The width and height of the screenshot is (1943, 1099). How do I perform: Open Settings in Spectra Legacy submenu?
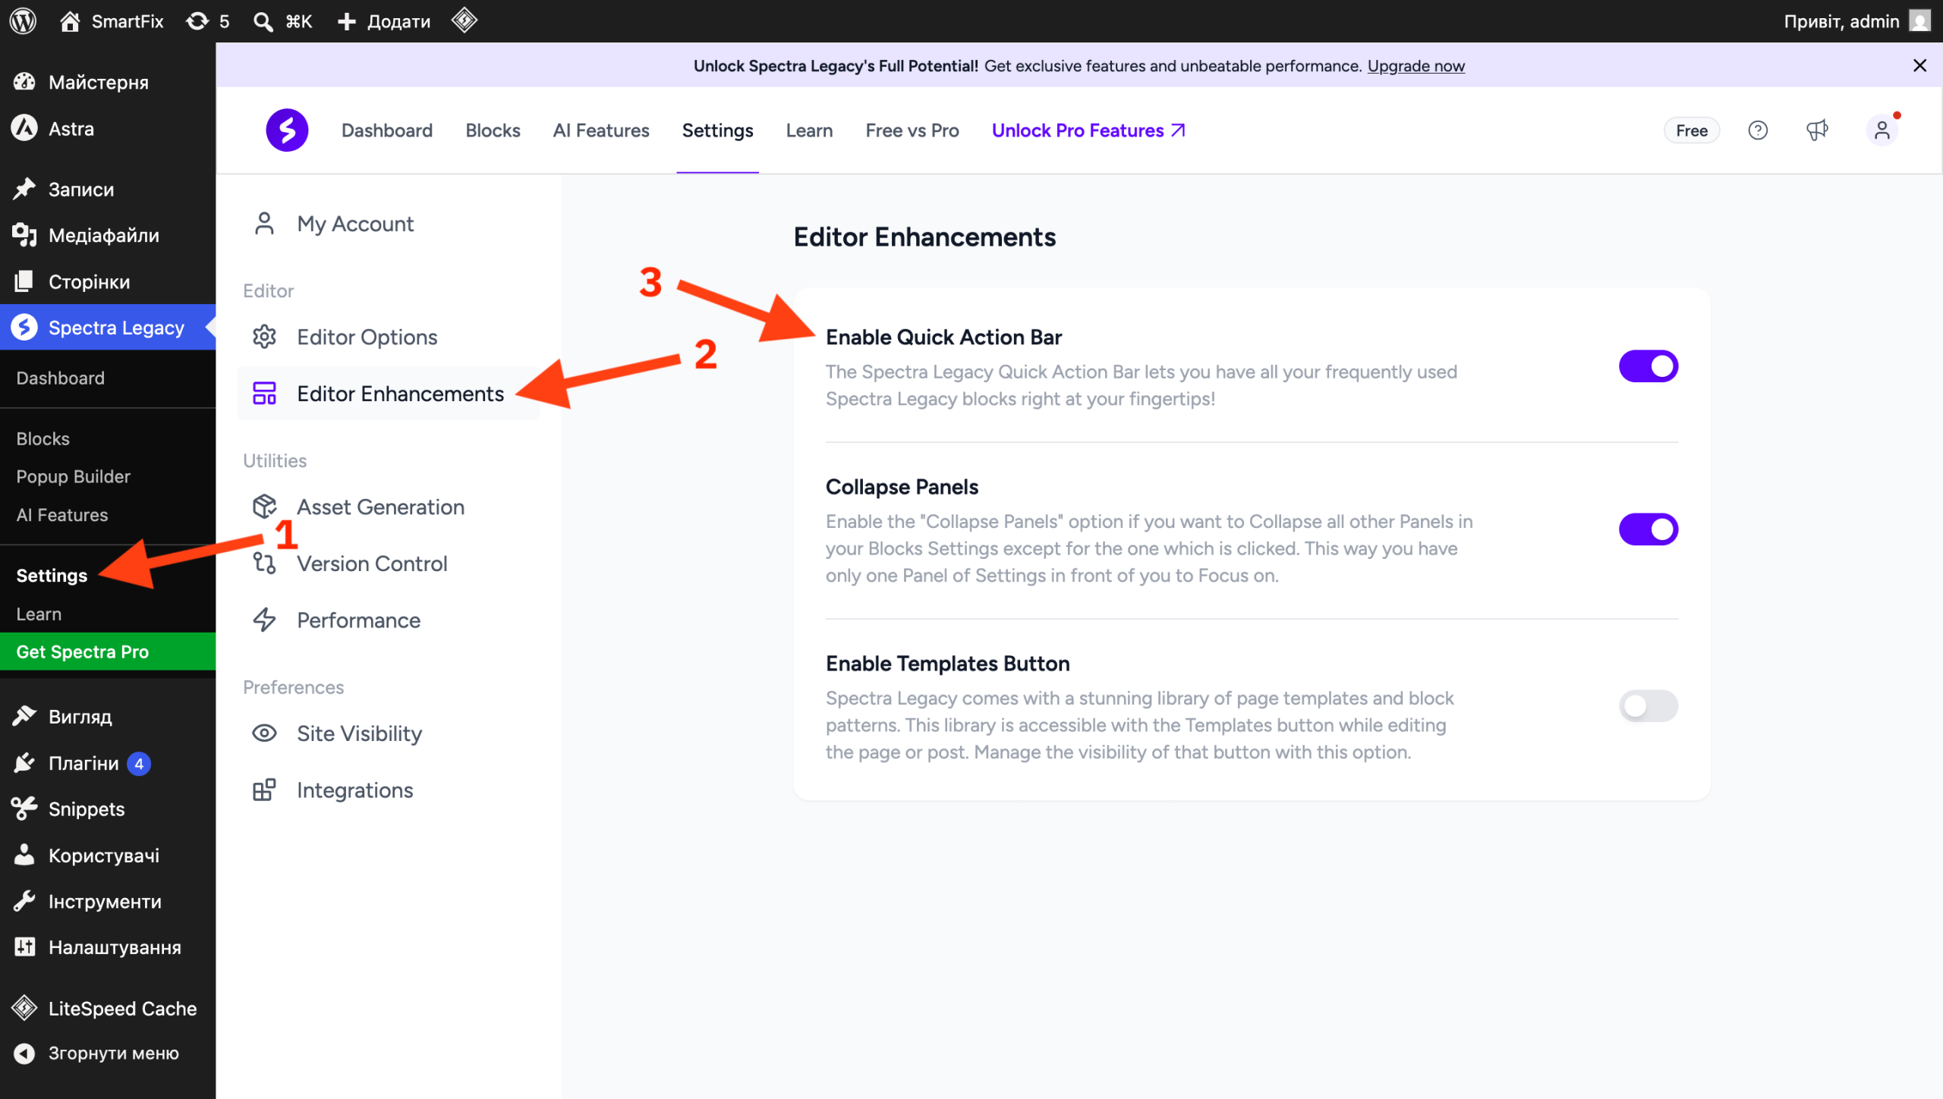coord(52,576)
